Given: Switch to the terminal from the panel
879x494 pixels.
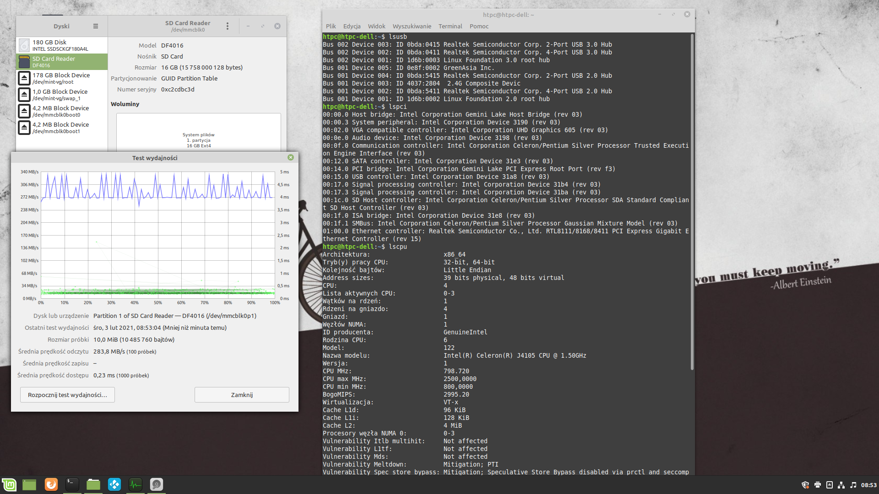Looking at the screenshot, I should point(72,484).
